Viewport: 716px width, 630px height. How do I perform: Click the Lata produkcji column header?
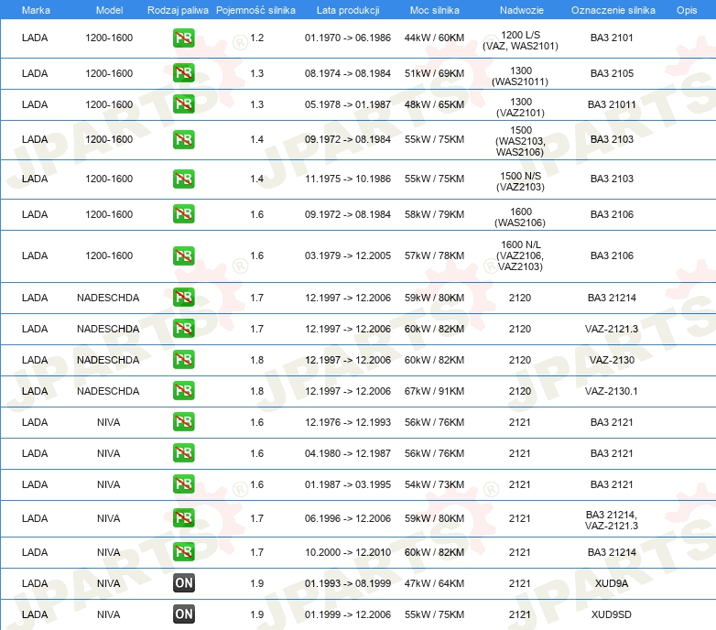coord(347,9)
